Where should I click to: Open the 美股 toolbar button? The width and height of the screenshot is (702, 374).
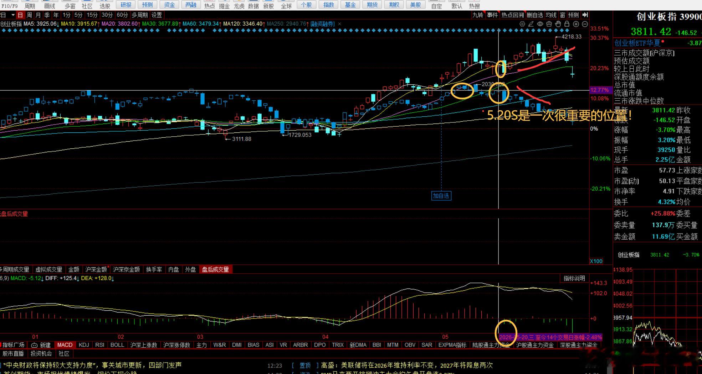coord(416,5)
